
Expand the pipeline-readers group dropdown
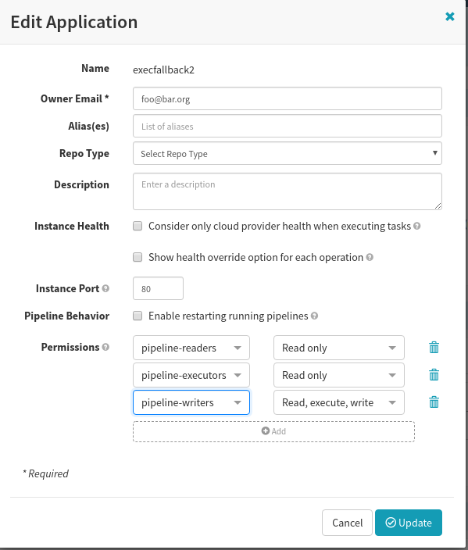click(191, 348)
